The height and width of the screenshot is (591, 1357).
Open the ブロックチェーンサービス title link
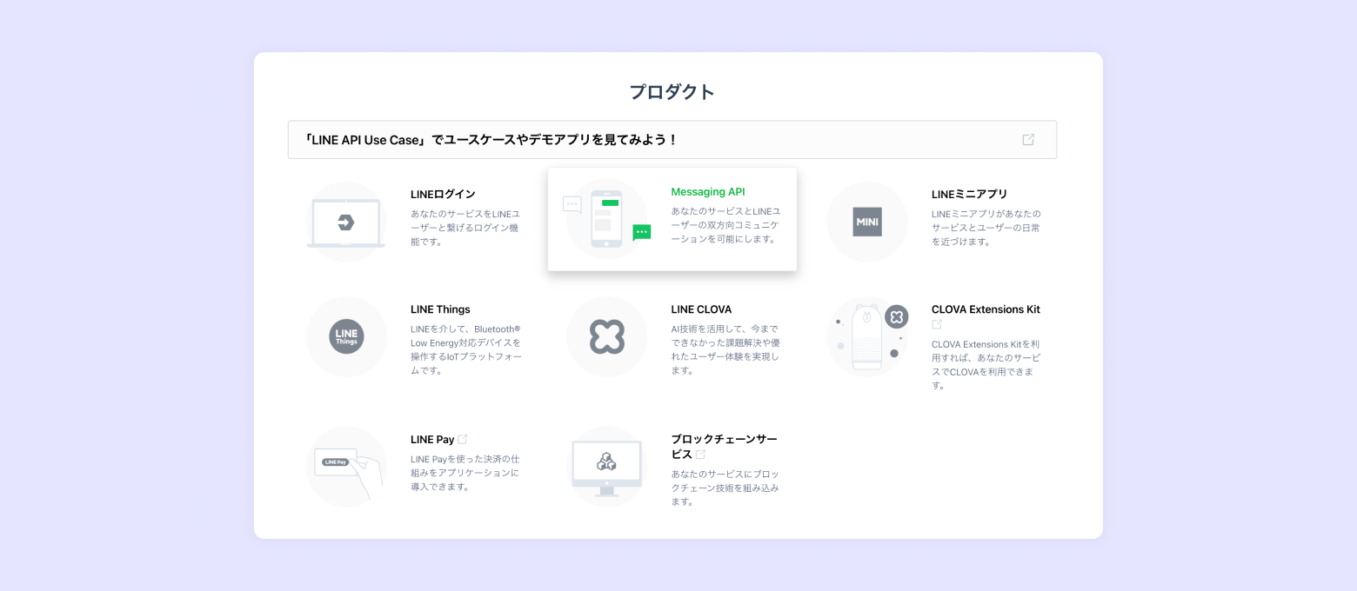point(724,447)
